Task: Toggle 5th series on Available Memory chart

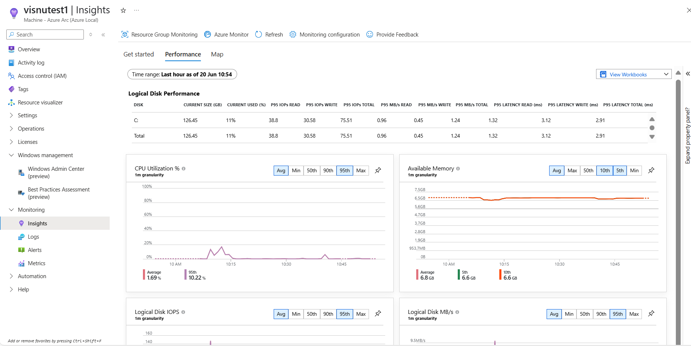Action: pyautogui.click(x=620, y=170)
